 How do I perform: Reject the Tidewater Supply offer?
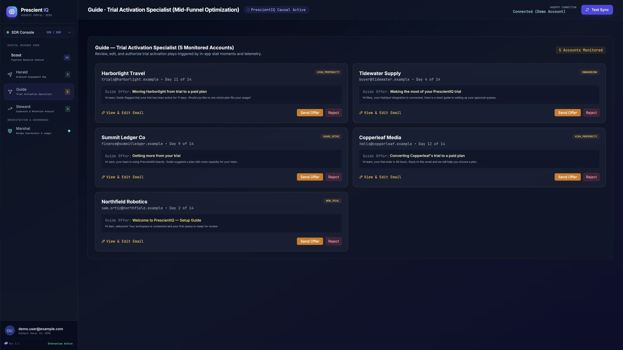(591, 113)
